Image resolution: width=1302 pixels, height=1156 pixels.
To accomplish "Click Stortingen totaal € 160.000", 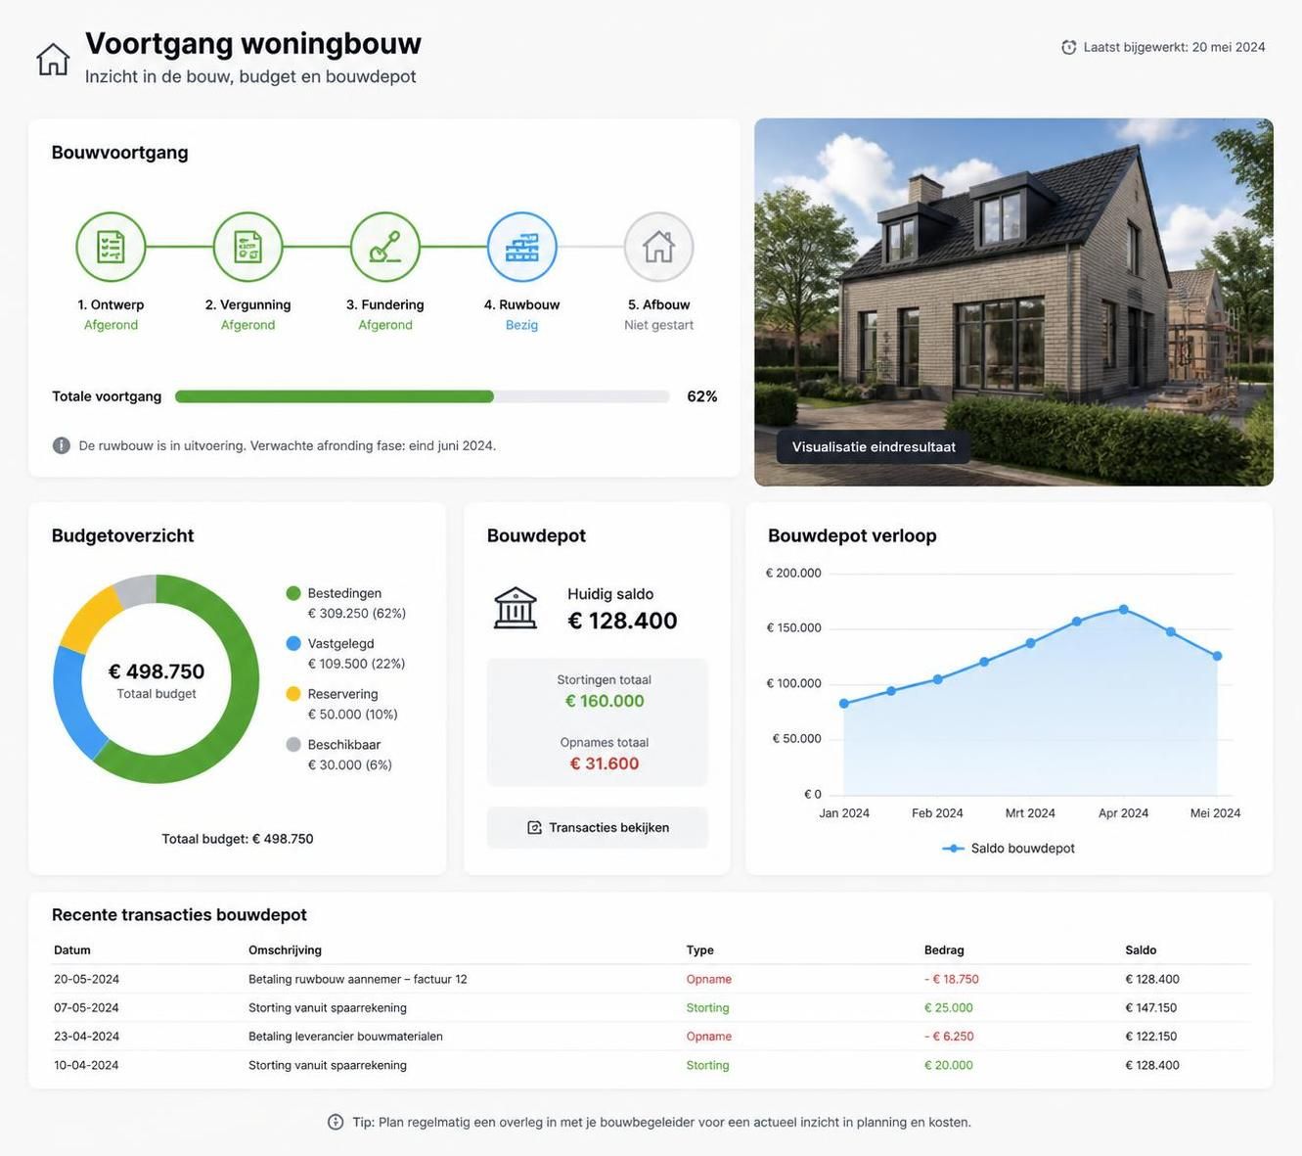I will (x=605, y=701).
